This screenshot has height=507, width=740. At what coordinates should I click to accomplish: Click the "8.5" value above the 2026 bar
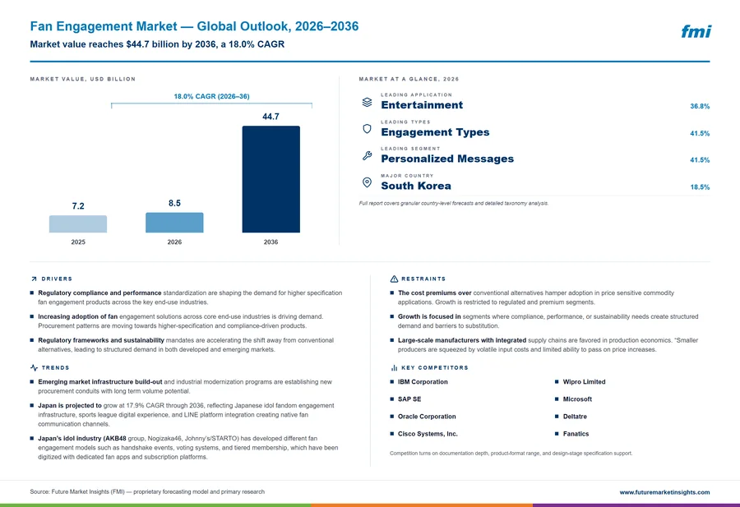(x=174, y=203)
